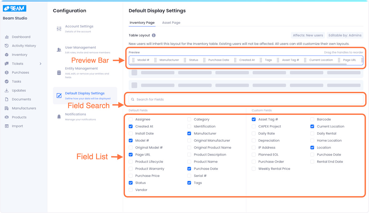Click the Search for Fields input

(x=246, y=99)
